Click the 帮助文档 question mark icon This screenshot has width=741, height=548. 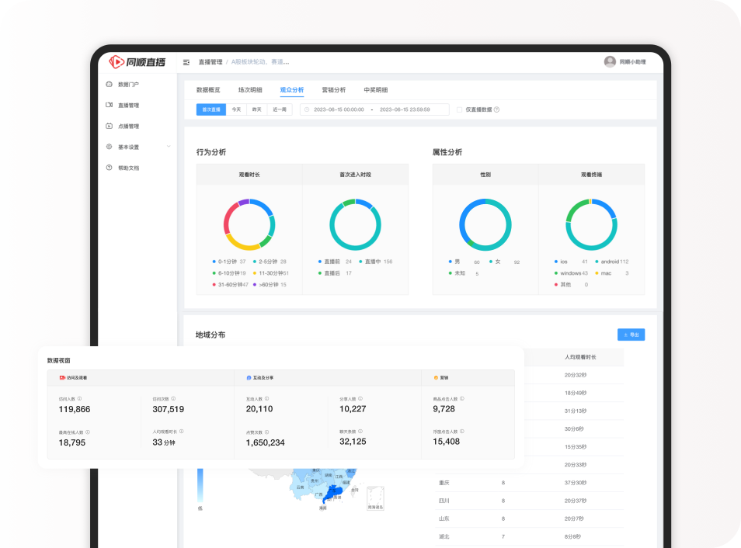(x=110, y=168)
